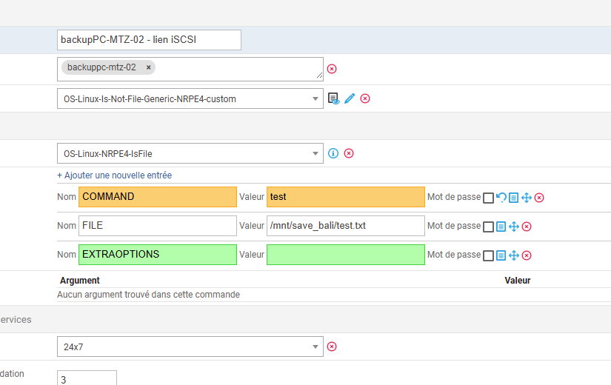Viewport: 611px width, 385px height.
Task: Click the COMMAND macro name field
Action: 158,197
